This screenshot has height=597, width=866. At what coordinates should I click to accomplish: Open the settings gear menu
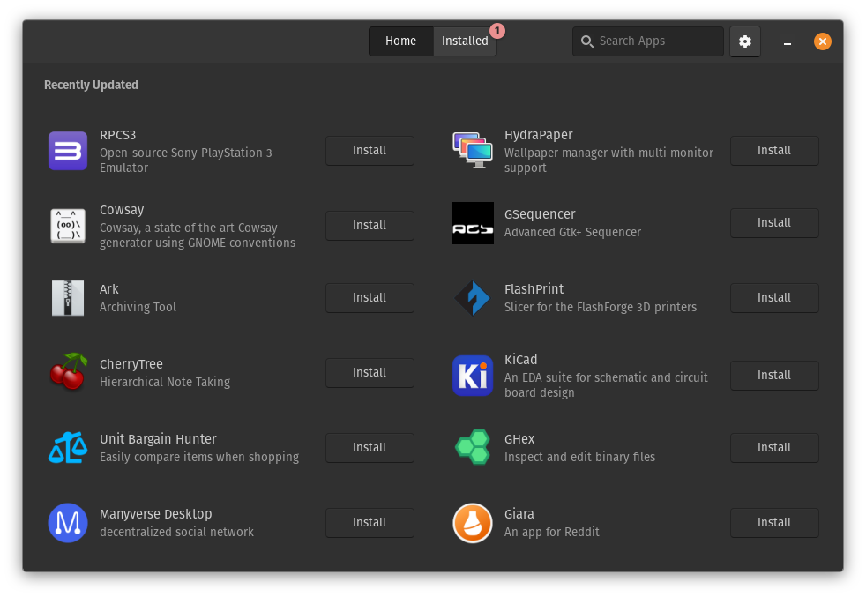(x=745, y=41)
